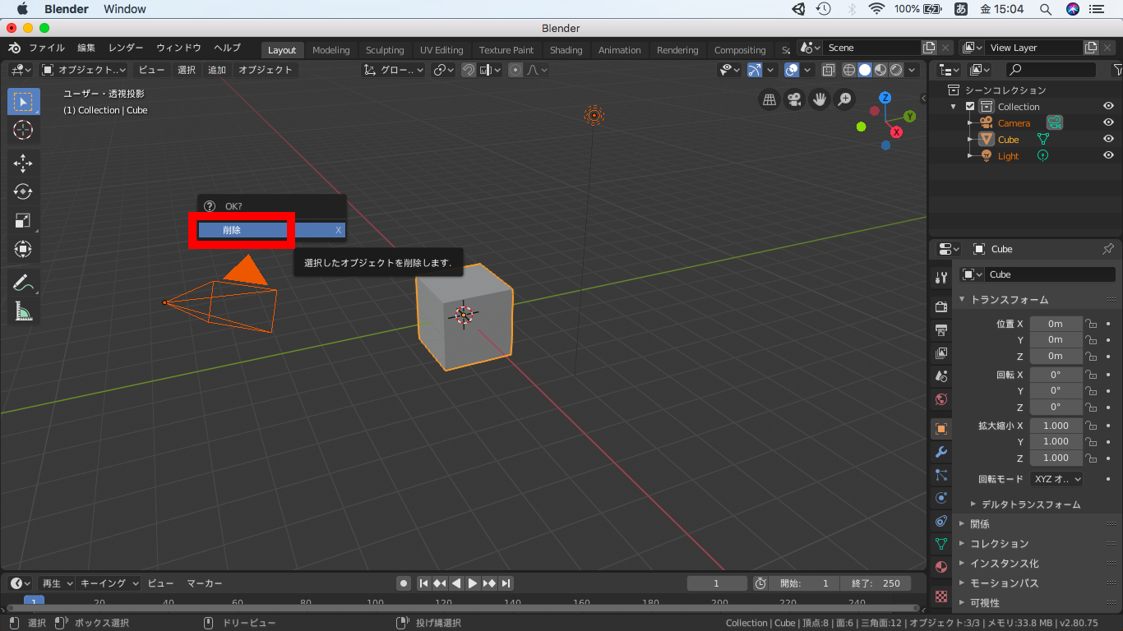Click the zoom view magnifier icon
The image size is (1123, 631).
(844, 99)
